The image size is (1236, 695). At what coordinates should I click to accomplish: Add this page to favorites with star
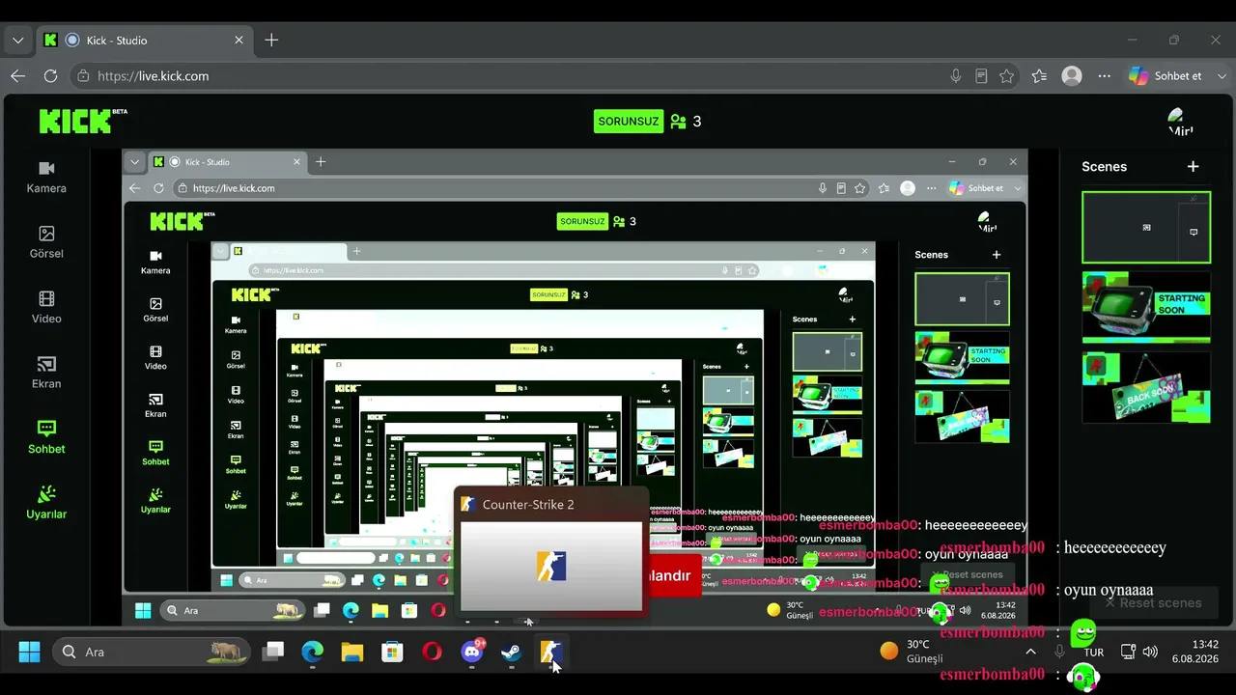1007,75
